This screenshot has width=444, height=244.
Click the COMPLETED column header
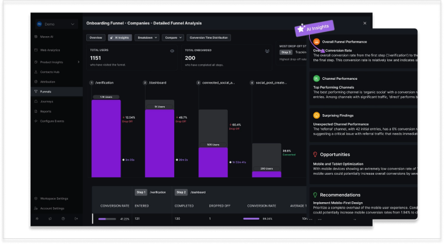click(184, 206)
